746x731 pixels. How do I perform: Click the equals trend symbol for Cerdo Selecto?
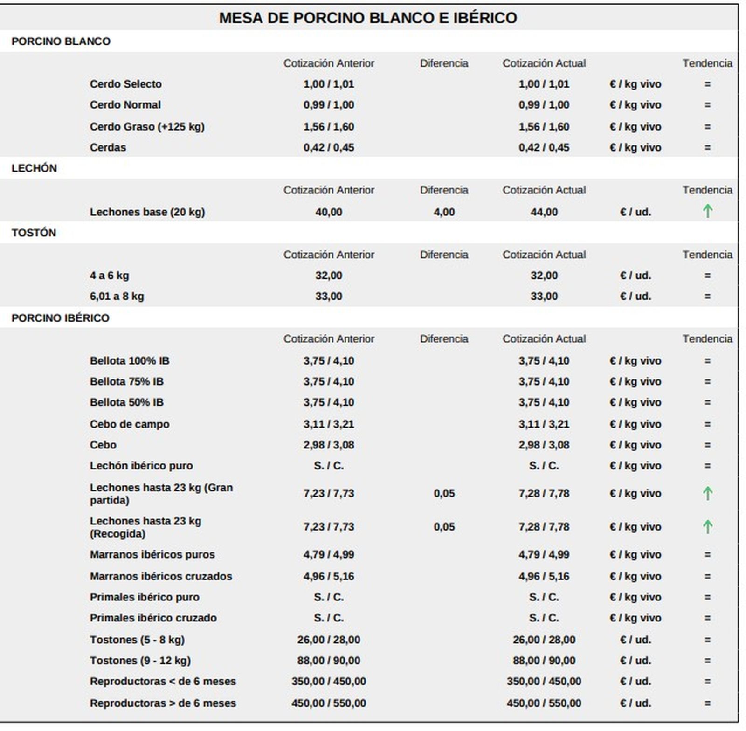point(707,84)
